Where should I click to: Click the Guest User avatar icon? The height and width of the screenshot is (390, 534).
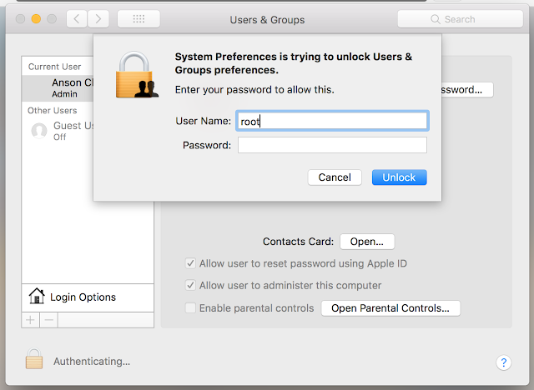point(38,131)
